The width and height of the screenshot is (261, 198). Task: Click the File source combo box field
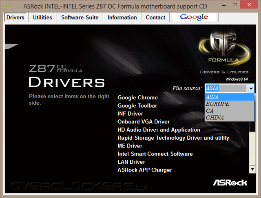point(226,88)
